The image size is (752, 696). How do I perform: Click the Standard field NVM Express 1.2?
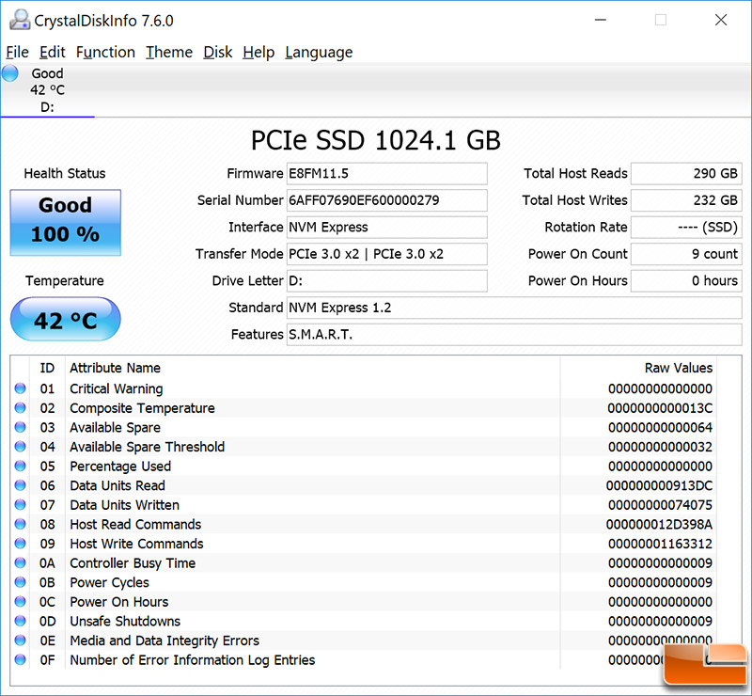point(514,308)
